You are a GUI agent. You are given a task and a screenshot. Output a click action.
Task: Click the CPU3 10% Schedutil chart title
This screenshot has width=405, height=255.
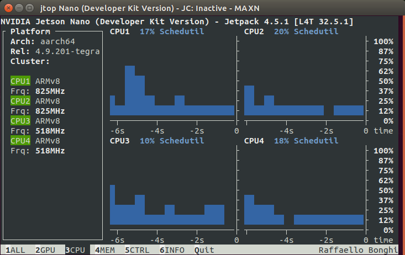point(157,141)
